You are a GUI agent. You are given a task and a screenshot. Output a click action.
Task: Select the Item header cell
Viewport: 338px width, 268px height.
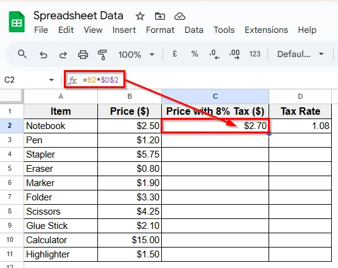(61, 112)
